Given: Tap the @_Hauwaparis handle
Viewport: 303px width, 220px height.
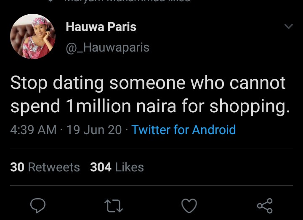Looking at the screenshot, I should [107, 47].
